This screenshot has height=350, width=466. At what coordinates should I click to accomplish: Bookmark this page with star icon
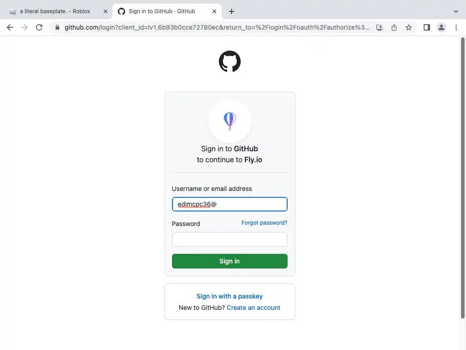click(409, 27)
